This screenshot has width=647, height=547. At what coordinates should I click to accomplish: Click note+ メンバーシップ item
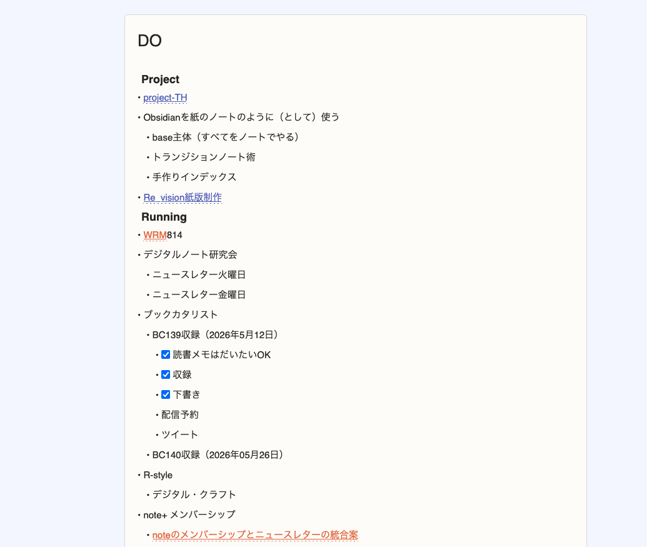(x=189, y=515)
